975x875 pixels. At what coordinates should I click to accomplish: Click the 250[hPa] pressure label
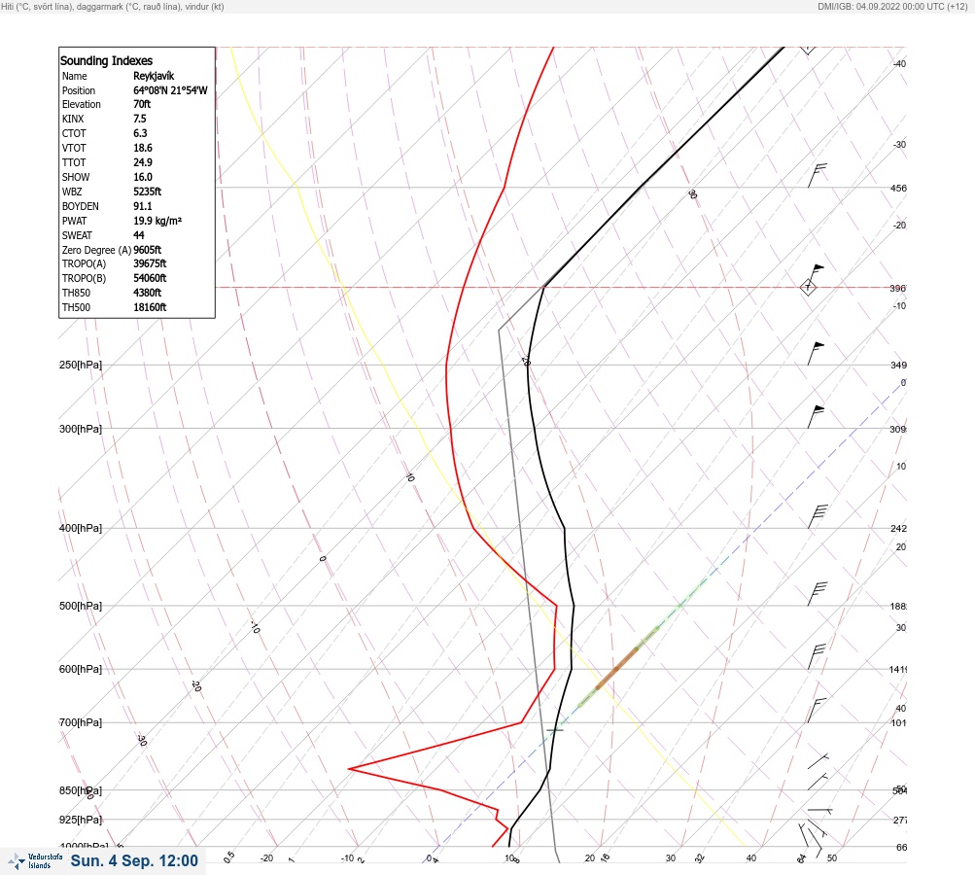tap(81, 365)
